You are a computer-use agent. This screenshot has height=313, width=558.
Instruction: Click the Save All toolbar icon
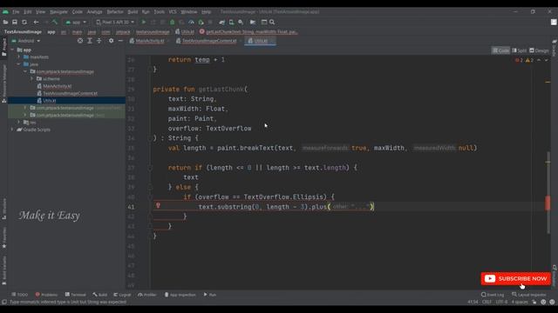coord(15,22)
